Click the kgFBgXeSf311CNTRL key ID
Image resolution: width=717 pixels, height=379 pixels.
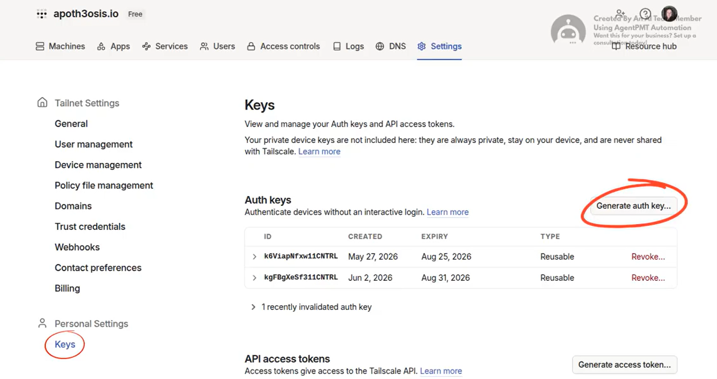(301, 277)
